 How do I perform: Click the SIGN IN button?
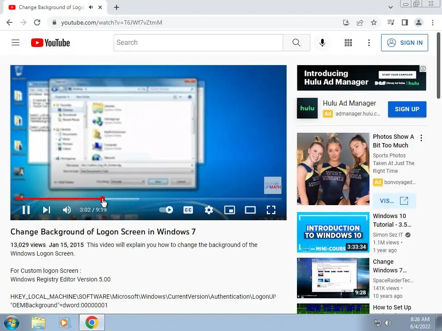(404, 43)
